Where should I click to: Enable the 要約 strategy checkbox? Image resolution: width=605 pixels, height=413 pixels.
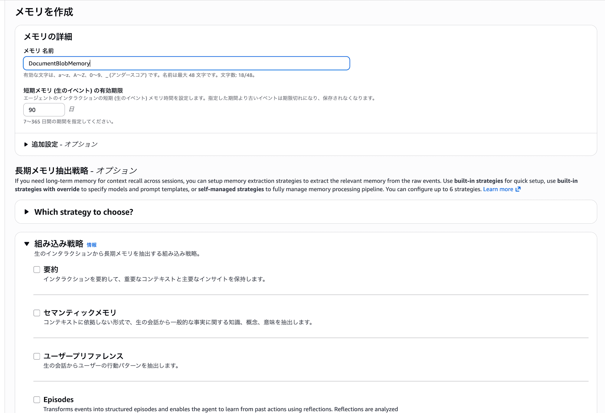pos(37,269)
